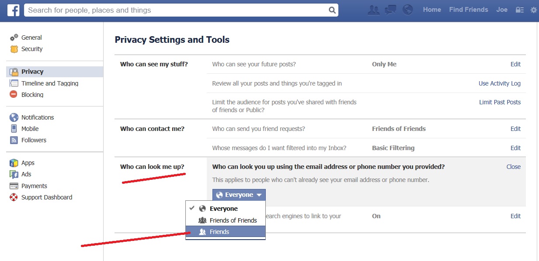539x261 pixels.
Task: Open Joe's profile link
Action: click(502, 10)
